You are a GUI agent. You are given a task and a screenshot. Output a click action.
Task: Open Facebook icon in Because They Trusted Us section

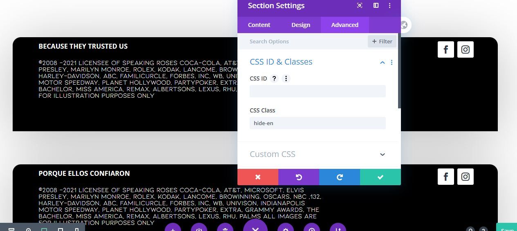pos(446,49)
